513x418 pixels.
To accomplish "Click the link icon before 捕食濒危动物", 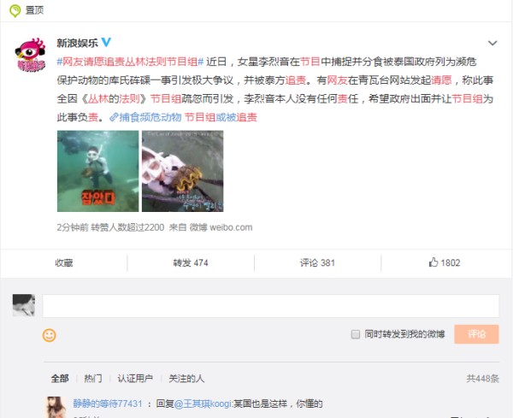I will [113, 117].
